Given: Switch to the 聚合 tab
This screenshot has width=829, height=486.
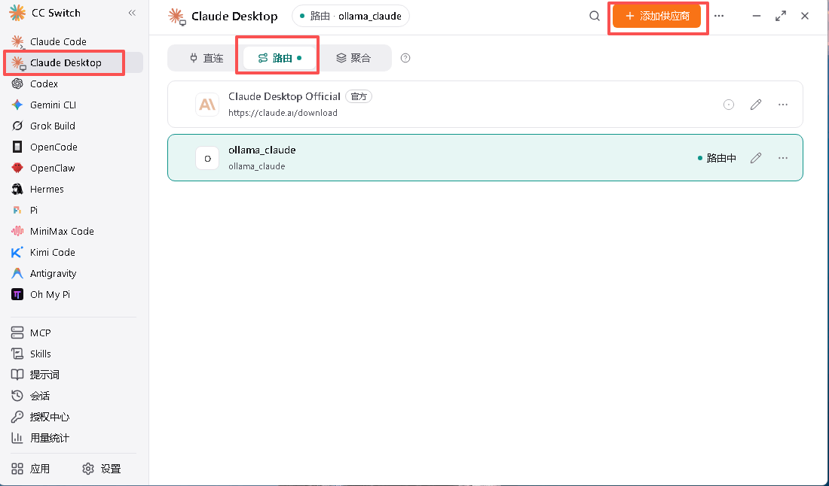Looking at the screenshot, I should coord(353,58).
